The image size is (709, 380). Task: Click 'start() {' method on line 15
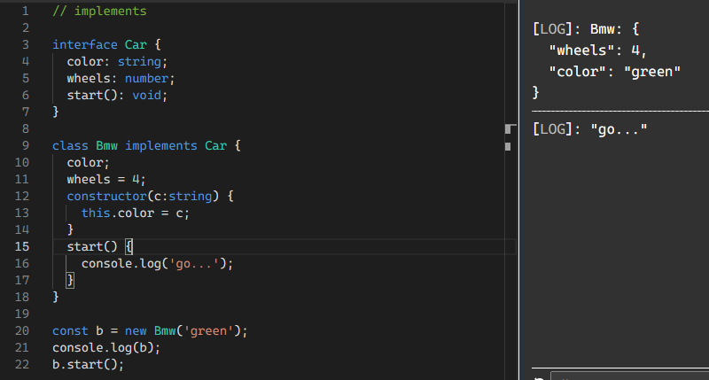pyautogui.click(x=100, y=247)
